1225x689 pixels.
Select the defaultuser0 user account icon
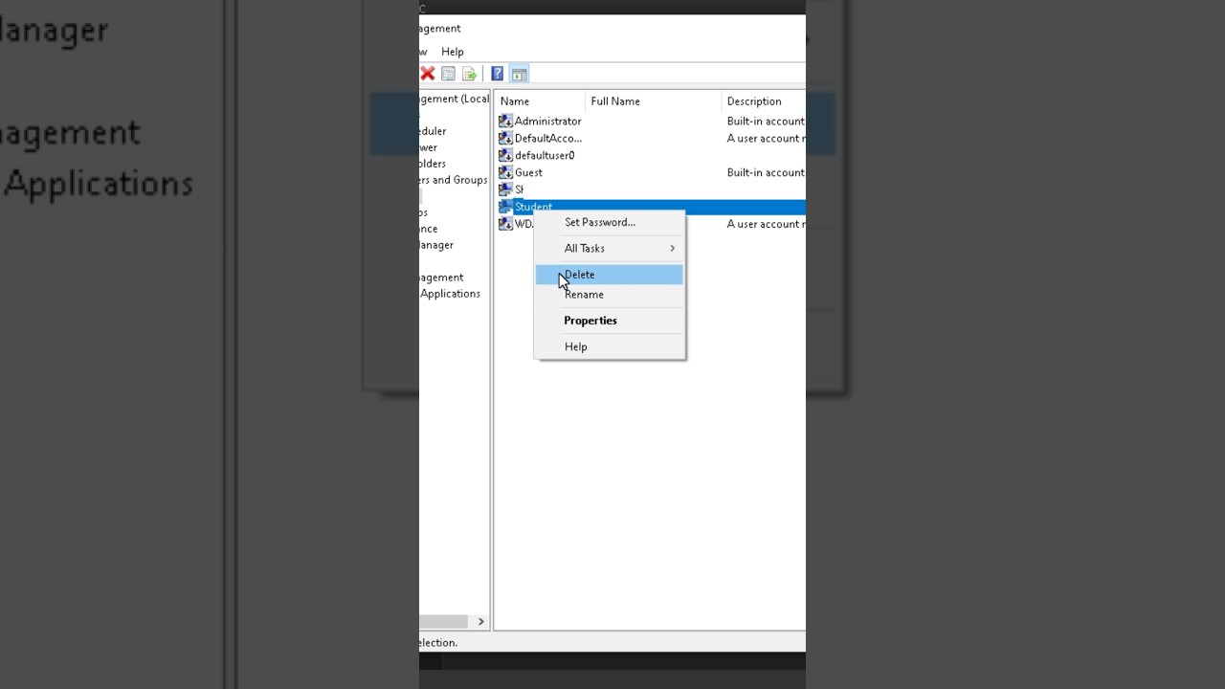[x=505, y=156]
